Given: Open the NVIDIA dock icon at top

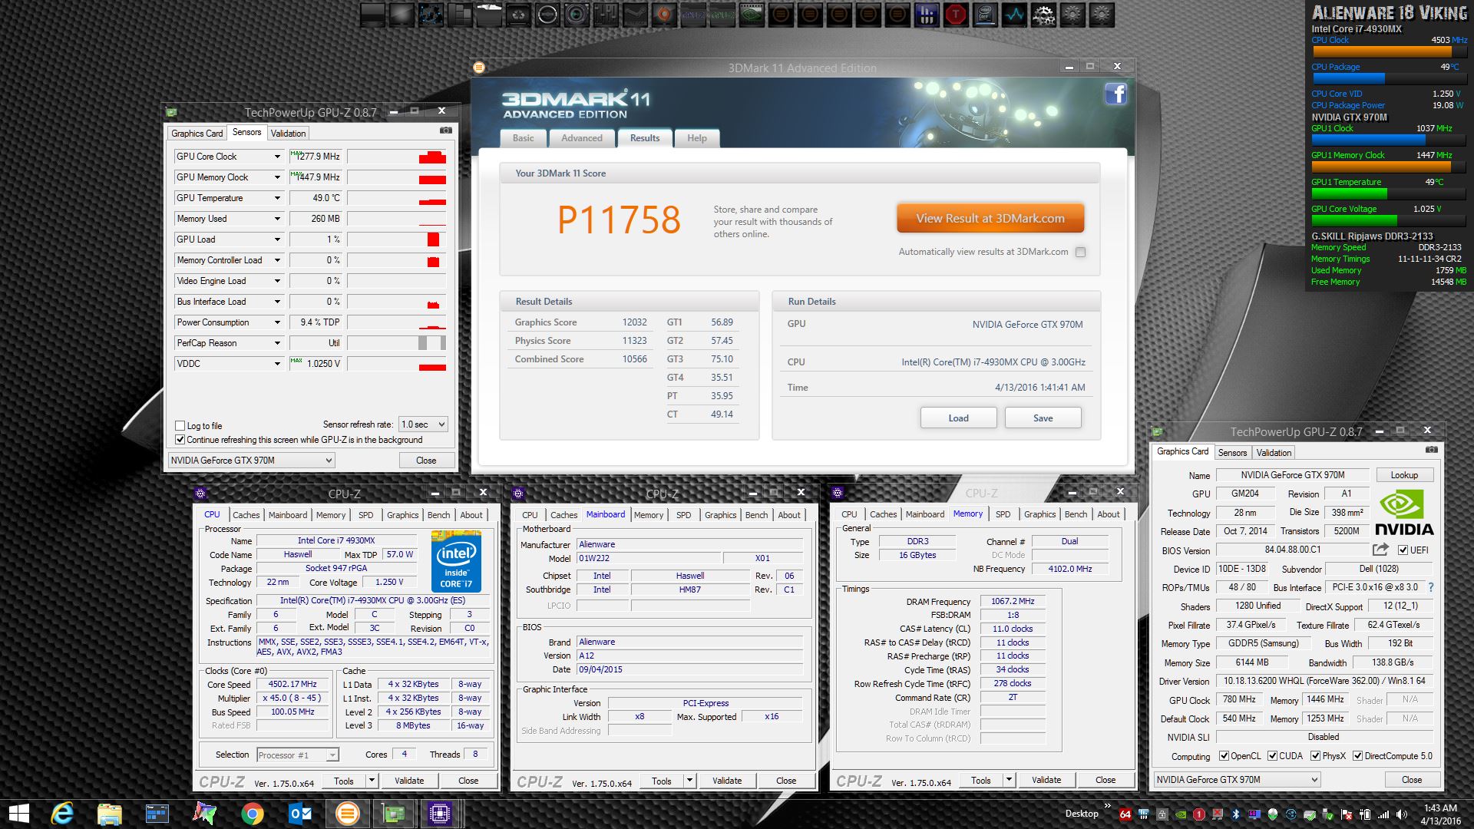Looking at the screenshot, I should 751,14.
